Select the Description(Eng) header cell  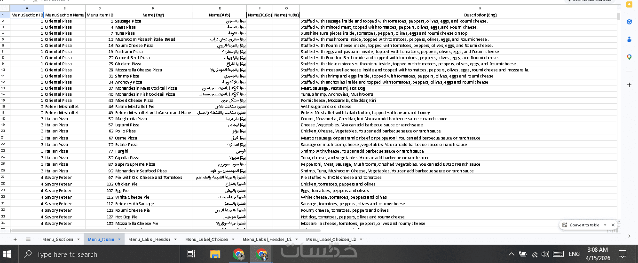[458, 15]
